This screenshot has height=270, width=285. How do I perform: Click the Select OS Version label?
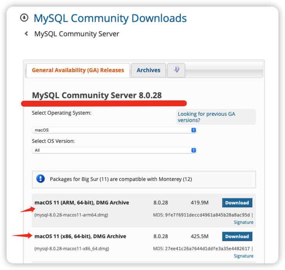(x=53, y=141)
